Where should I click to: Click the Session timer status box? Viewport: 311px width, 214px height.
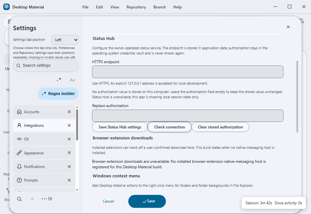click(x=274, y=203)
